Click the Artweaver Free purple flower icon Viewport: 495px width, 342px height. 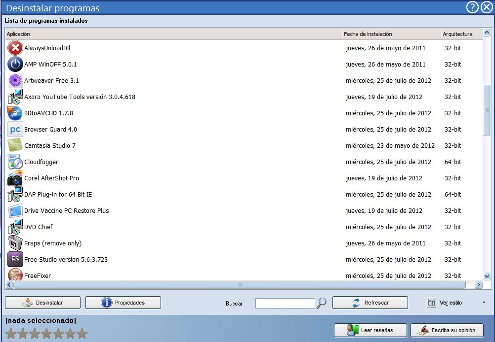coord(15,80)
